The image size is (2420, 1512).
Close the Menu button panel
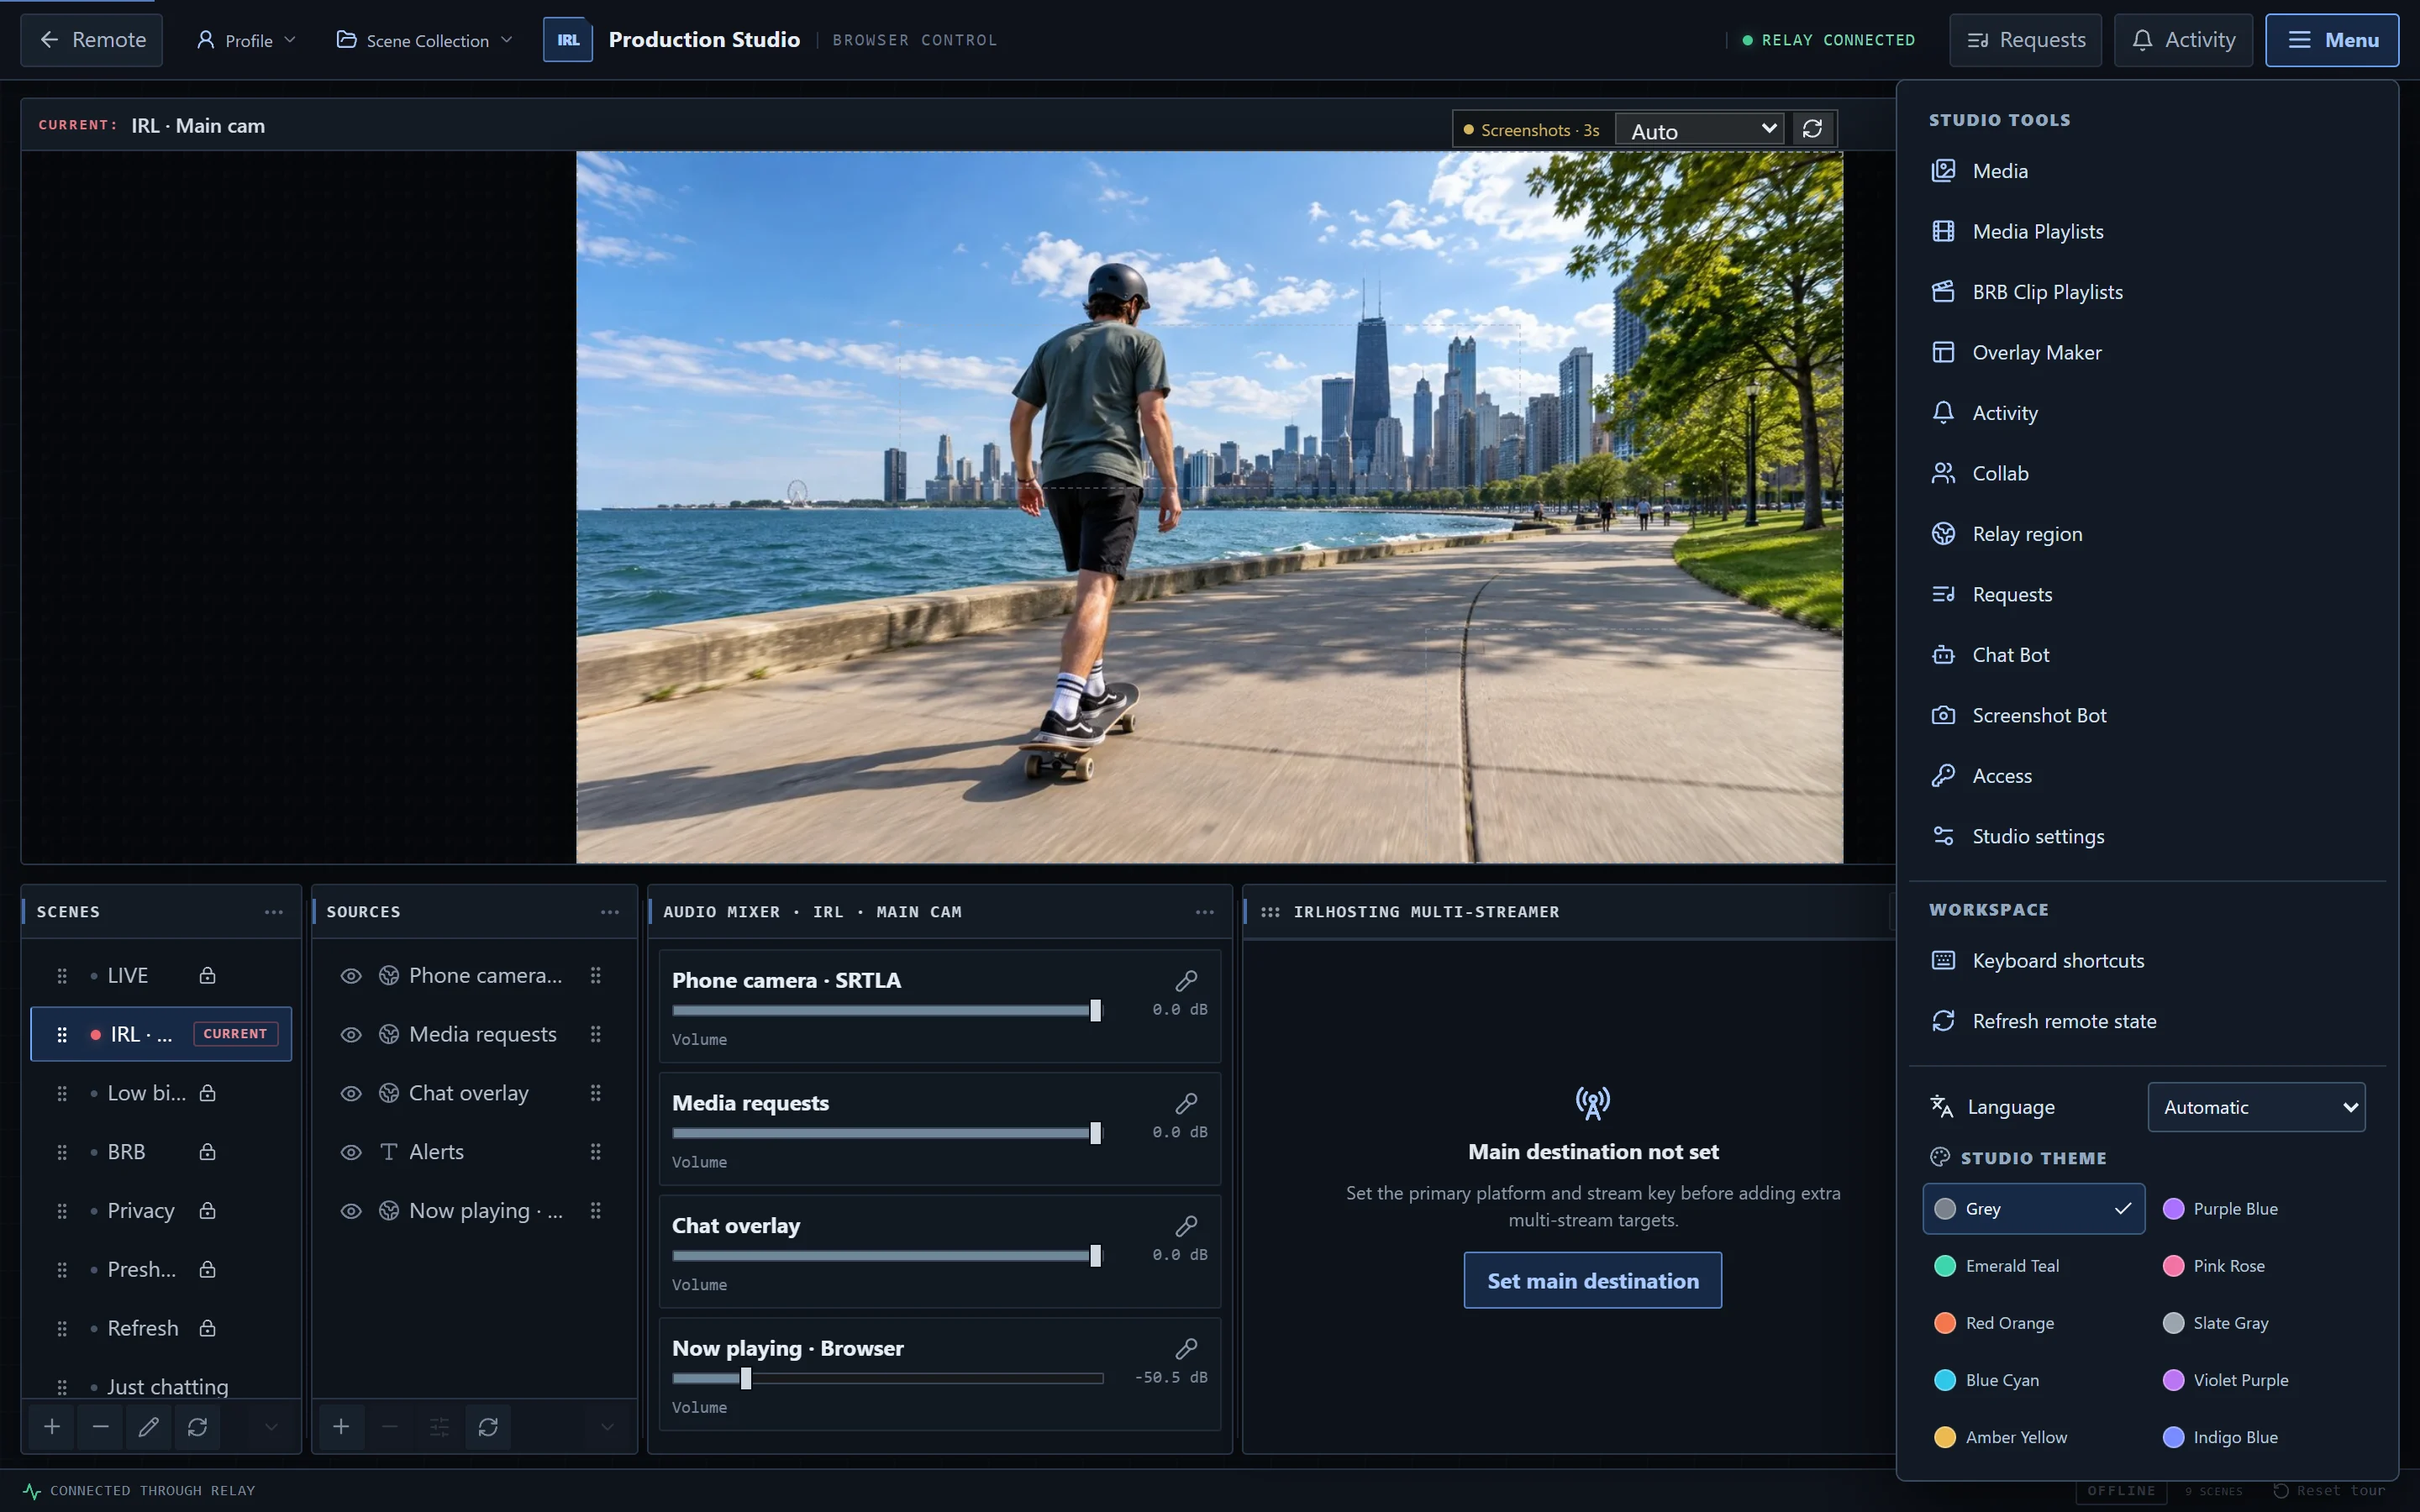click(x=2331, y=40)
